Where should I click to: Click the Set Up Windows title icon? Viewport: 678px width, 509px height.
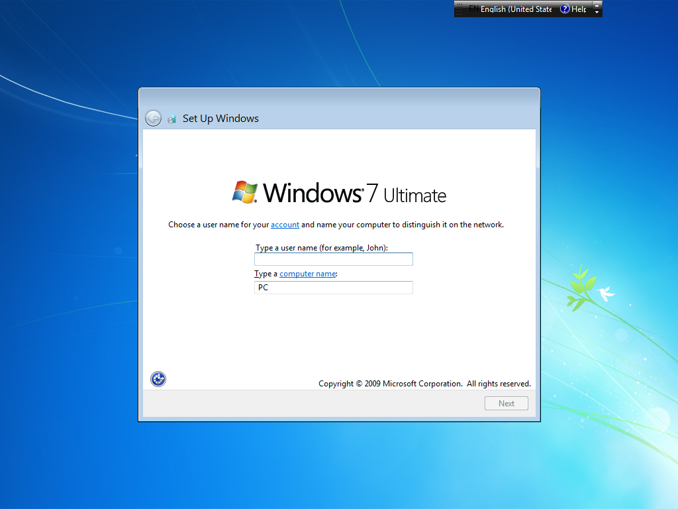tap(171, 119)
